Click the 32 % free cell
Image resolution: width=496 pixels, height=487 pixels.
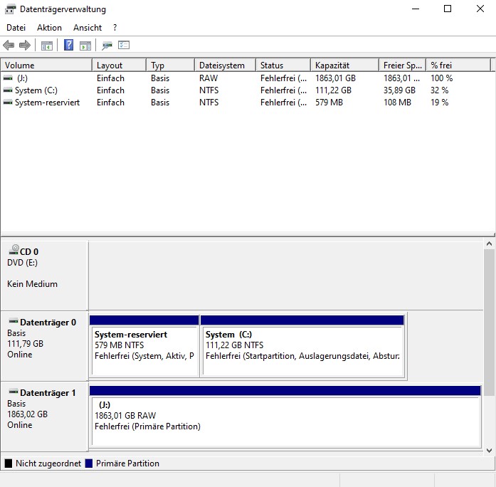click(x=439, y=90)
